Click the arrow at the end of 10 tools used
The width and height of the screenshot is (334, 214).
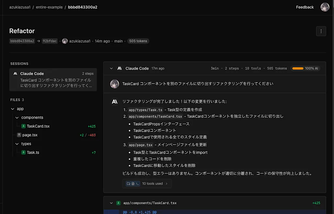pyautogui.click(x=167, y=184)
